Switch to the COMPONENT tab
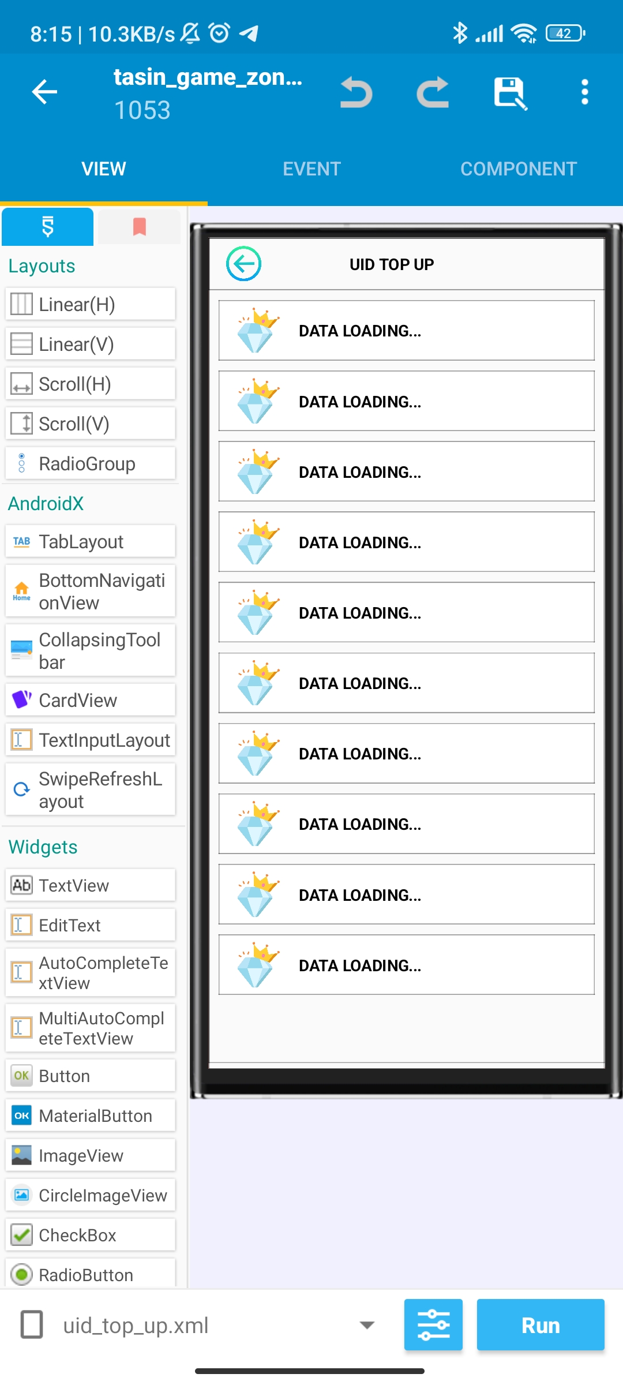 (519, 169)
